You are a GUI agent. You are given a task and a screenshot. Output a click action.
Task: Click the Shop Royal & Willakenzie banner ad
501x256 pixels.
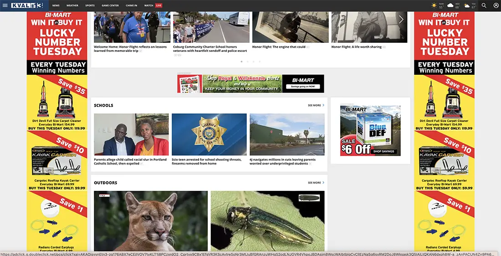coord(251,84)
